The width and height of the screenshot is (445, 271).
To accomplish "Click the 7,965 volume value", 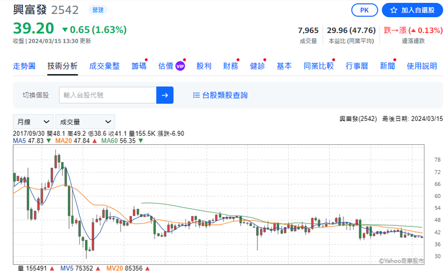I will 308,30.
